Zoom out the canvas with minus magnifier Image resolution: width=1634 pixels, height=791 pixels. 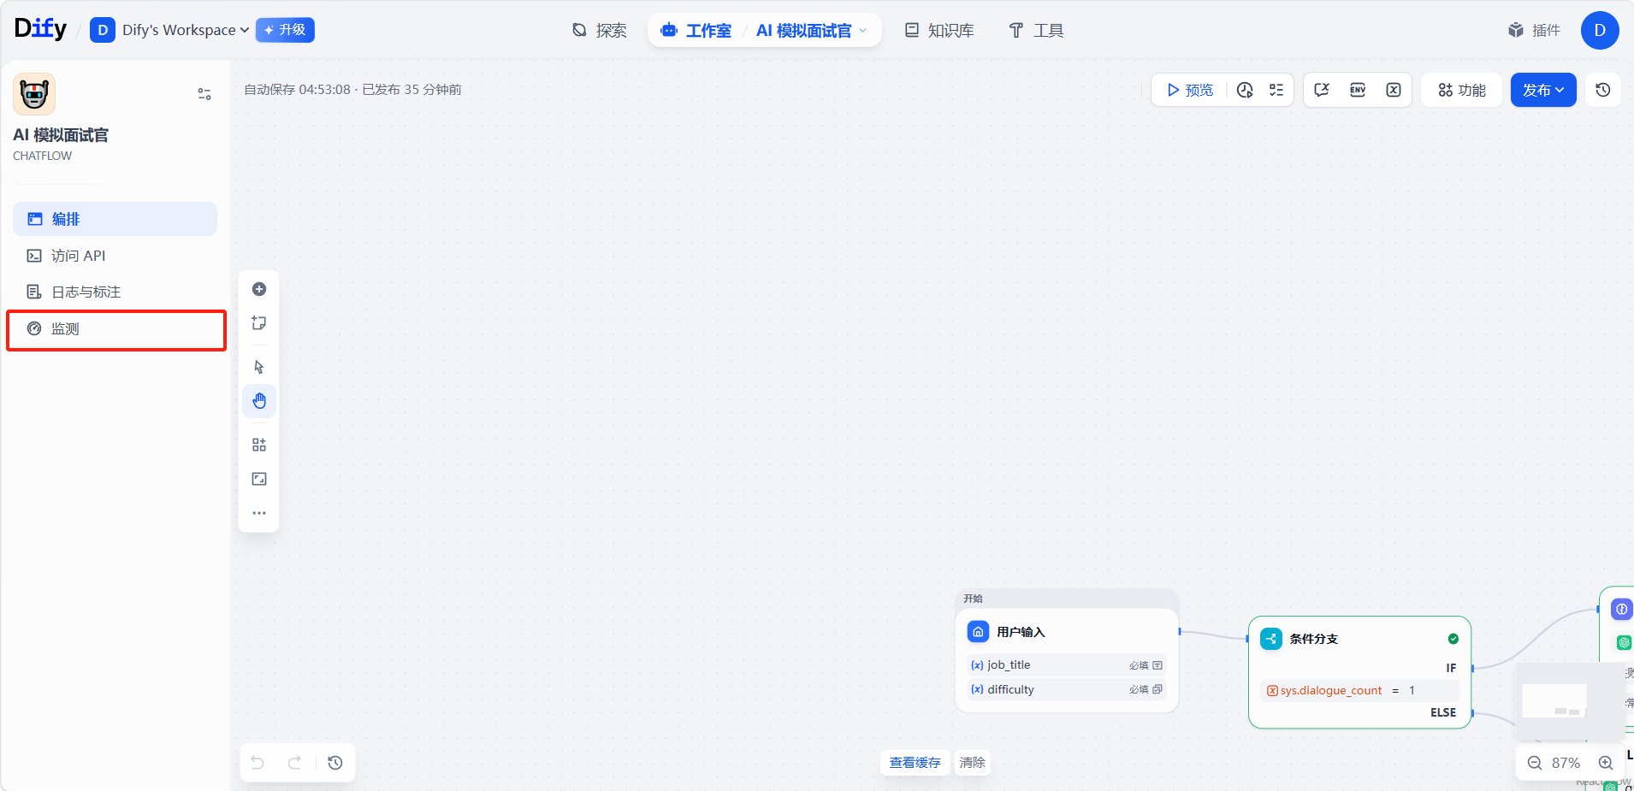(1535, 763)
